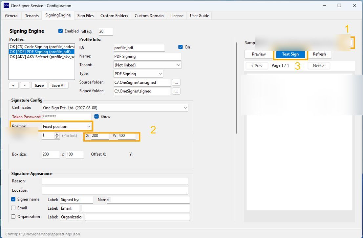Click the profile Name input field
Screen dimensions: 363x238
tap(147, 56)
